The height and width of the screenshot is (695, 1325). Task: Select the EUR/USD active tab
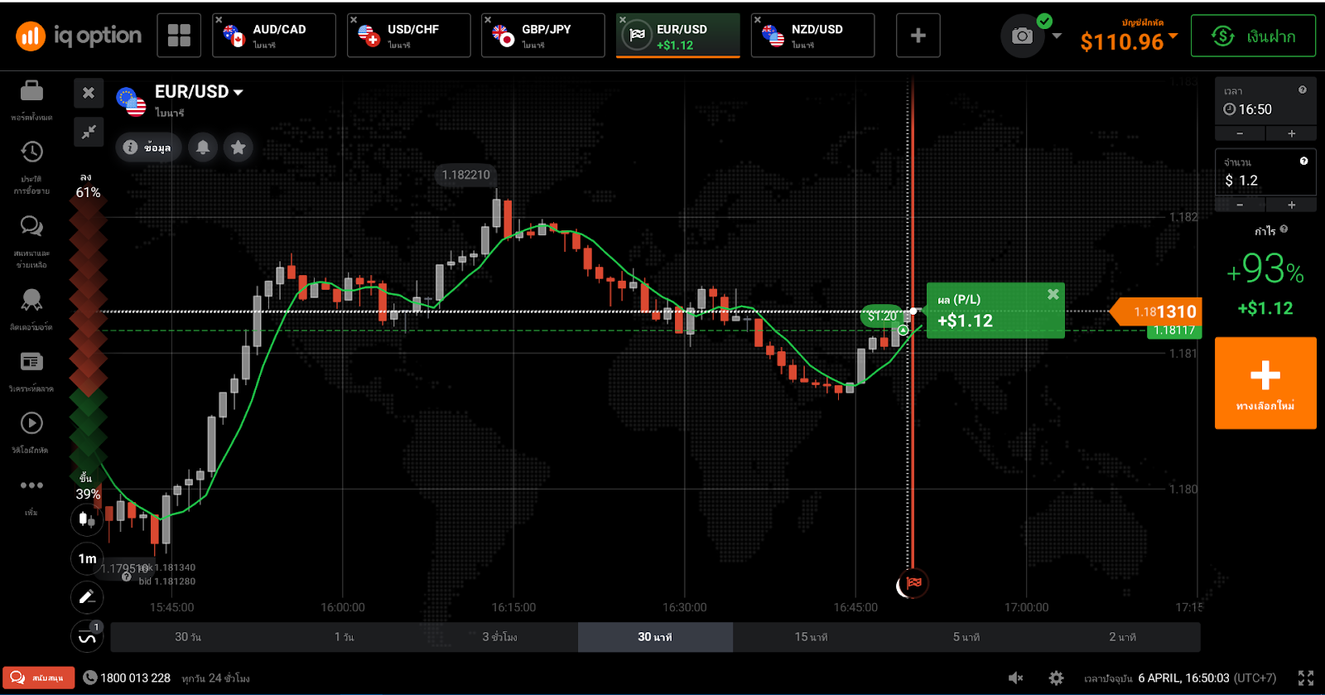coord(678,36)
